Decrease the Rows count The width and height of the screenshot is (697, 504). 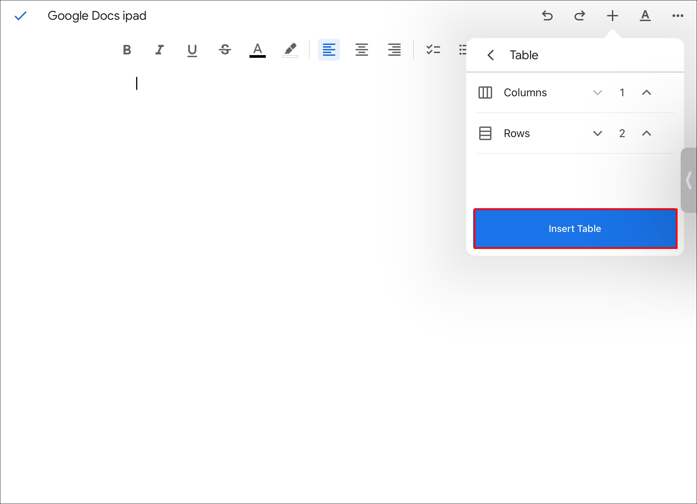tap(597, 133)
